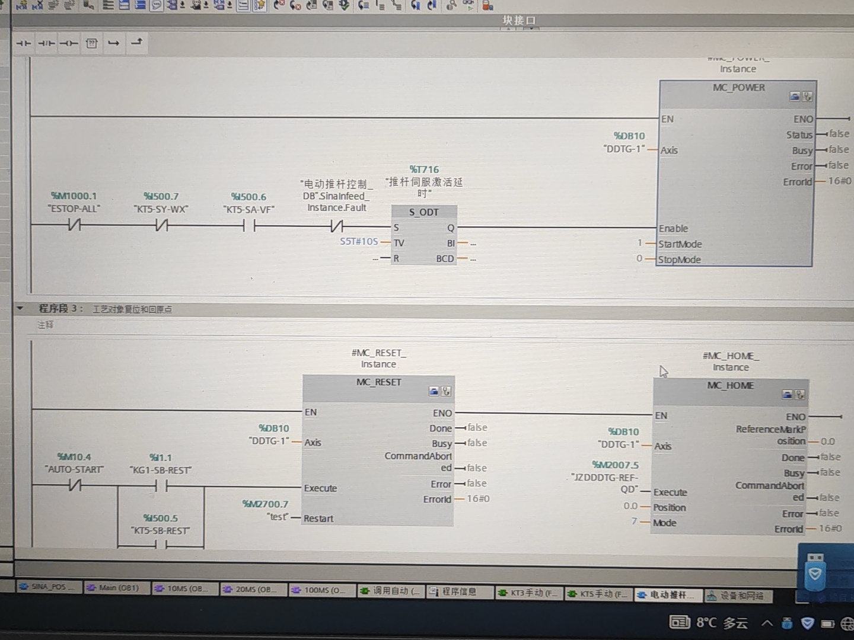The height and width of the screenshot is (640, 854).
Task: Click the MC_RESET block title
Action: point(379,382)
